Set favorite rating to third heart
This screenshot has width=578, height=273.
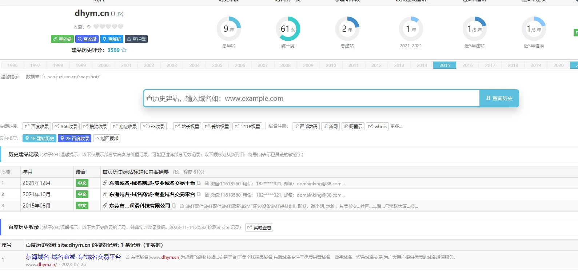108,27
